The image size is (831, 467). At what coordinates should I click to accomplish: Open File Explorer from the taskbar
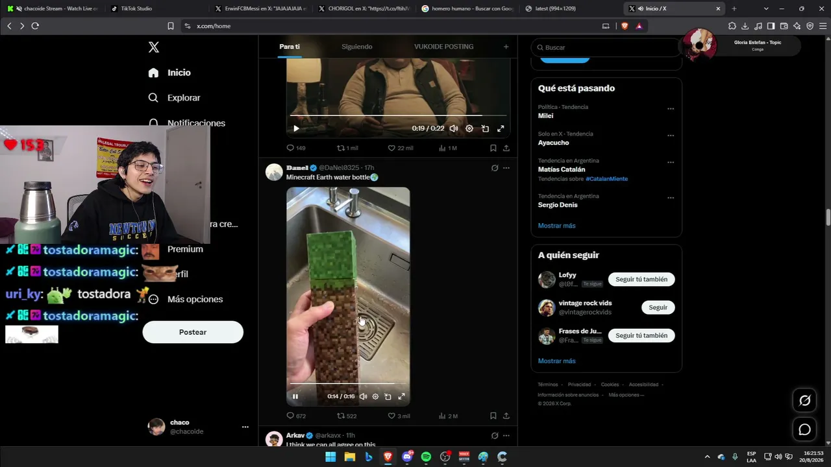(350, 457)
